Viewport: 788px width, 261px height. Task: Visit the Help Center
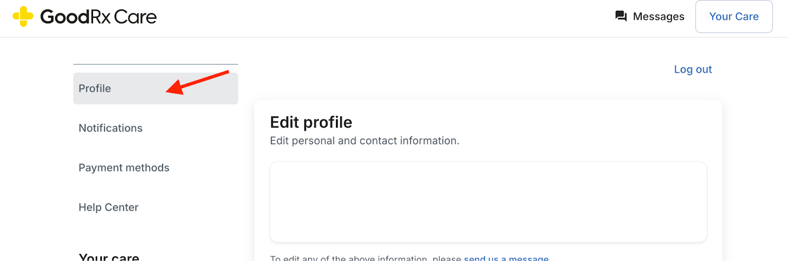pos(108,207)
